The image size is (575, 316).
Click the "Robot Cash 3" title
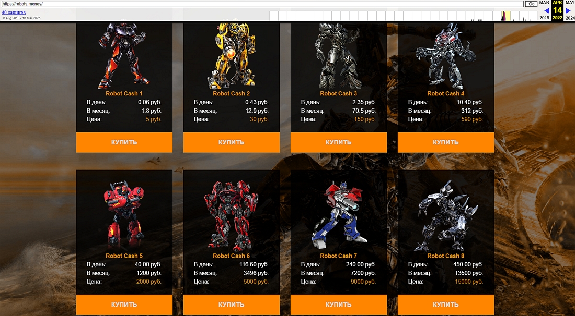click(x=339, y=94)
